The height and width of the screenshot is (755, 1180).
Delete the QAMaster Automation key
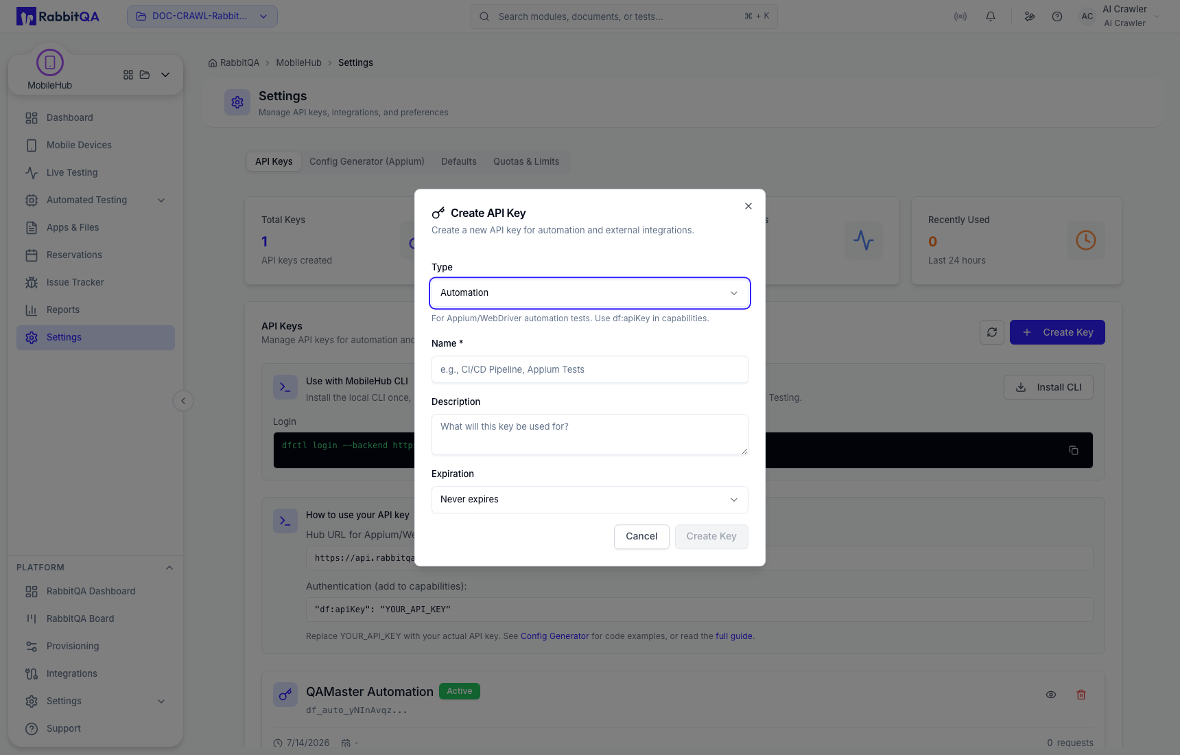tap(1081, 695)
